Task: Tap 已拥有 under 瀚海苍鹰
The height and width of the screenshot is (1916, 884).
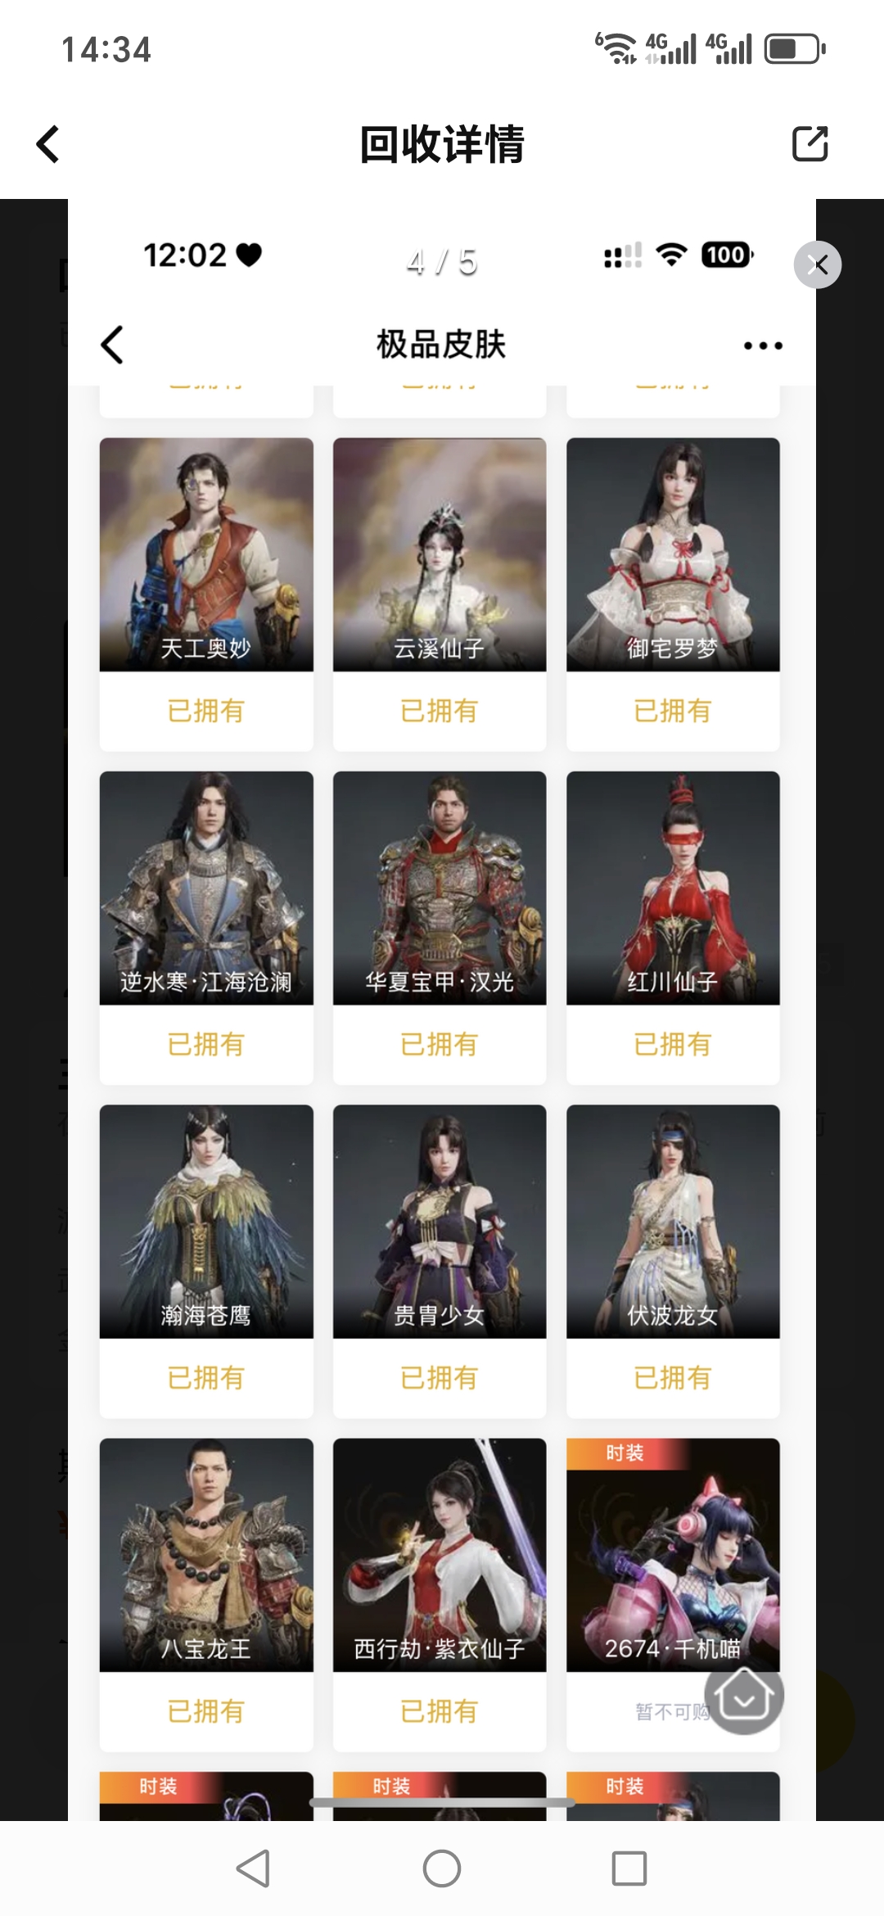Action: click(x=206, y=1377)
